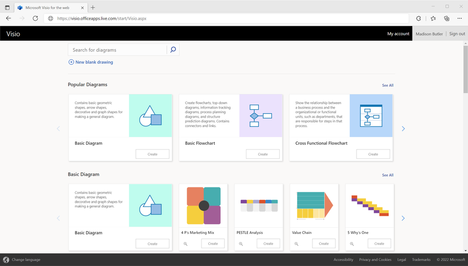The width and height of the screenshot is (468, 266).
Task: Go back with the browser back arrow
Action: 8,18
